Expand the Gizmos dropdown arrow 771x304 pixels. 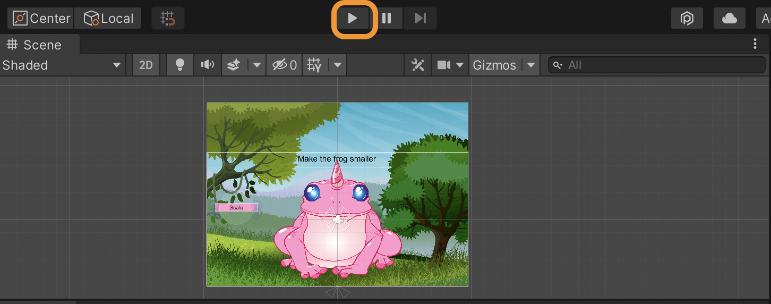click(x=530, y=65)
